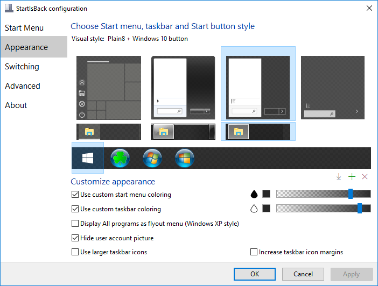
Task: Confirm settings with OK button
Action: [x=255, y=274]
